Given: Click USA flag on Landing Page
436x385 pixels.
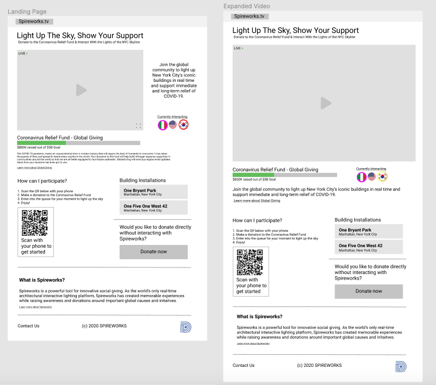Looking at the screenshot, I should coord(172,125).
